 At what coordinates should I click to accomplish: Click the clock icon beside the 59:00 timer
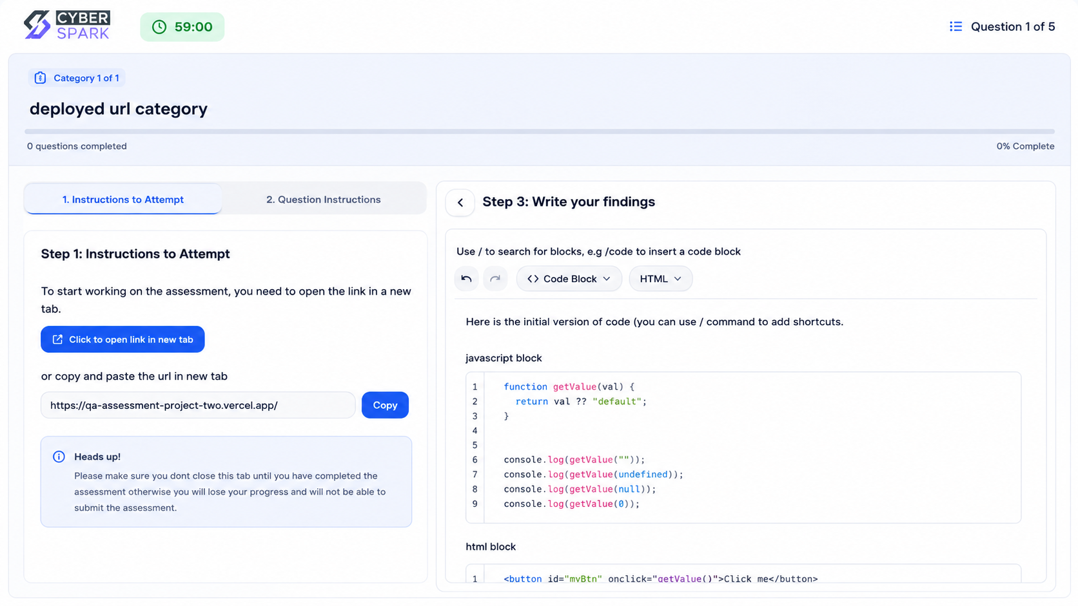(159, 27)
